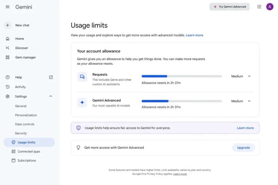The image size is (278, 185).
Task: Click 'Allowance resets in 2h 37m' under Requests
Action: [161, 83]
